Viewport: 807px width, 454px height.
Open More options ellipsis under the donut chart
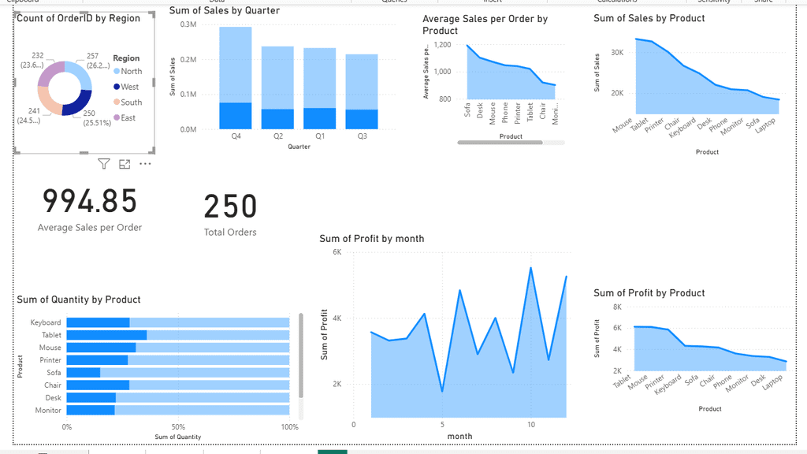145,164
